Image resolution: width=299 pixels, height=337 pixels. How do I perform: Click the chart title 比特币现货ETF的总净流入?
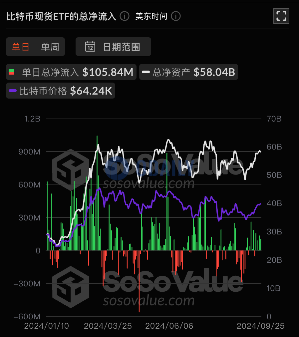pos(61,16)
